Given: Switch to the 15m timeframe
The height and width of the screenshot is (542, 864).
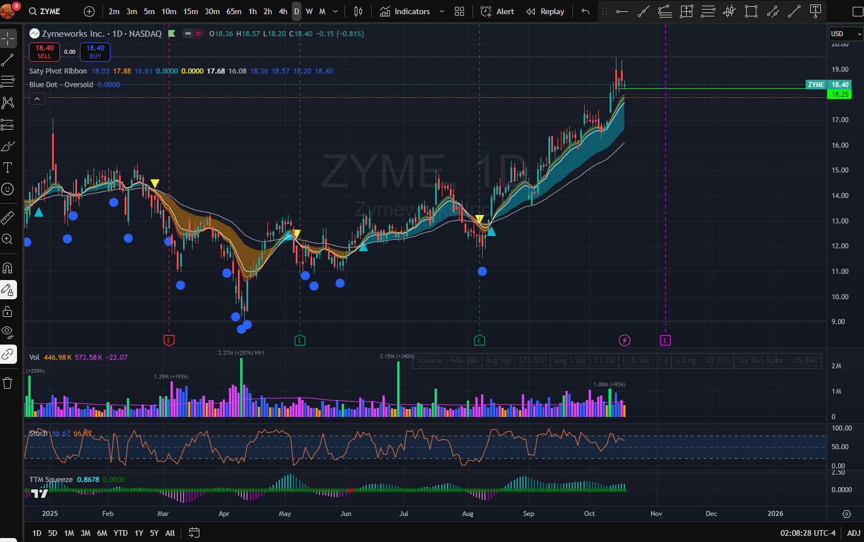Looking at the screenshot, I should pyautogui.click(x=190, y=11).
